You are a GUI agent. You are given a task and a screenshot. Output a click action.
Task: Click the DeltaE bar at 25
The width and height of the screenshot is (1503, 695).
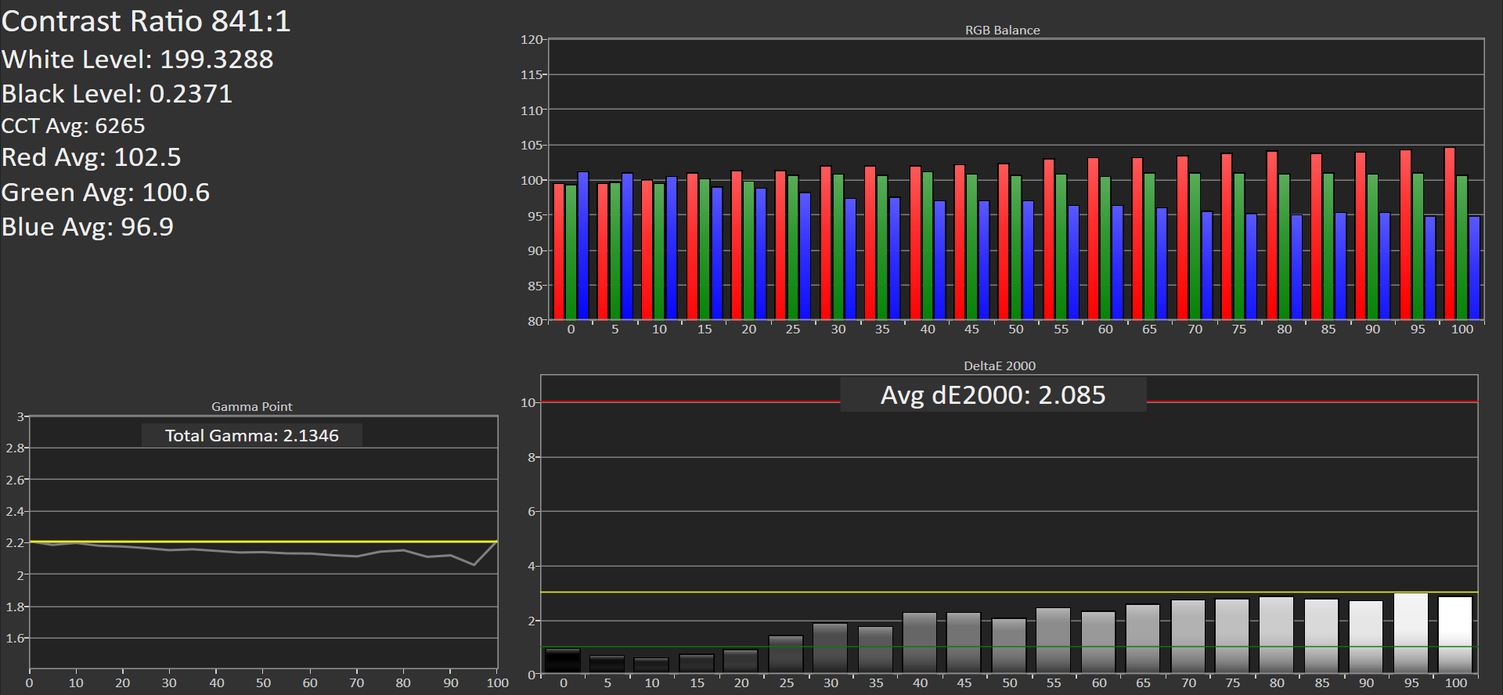pyautogui.click(x=786, y=654)
